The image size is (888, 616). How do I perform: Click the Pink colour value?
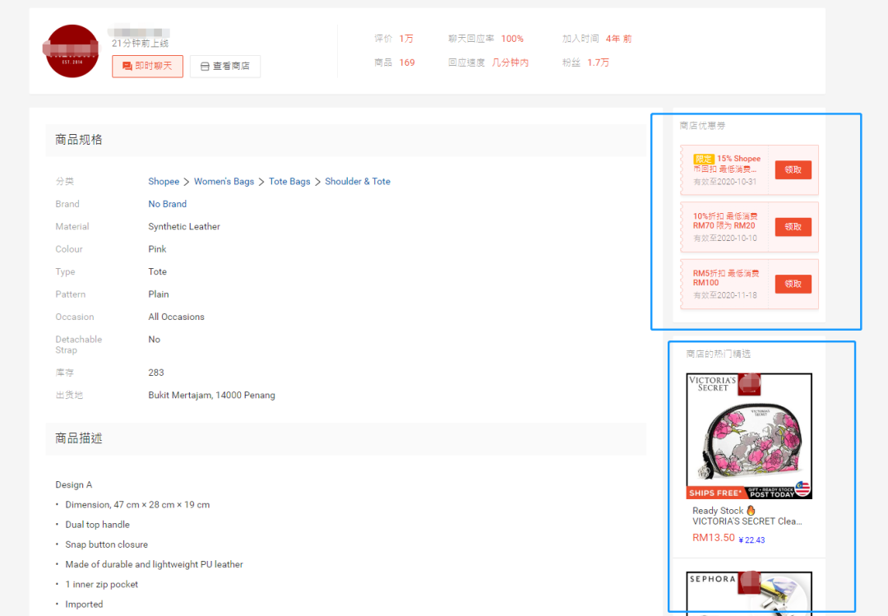(x=157, y=249)
